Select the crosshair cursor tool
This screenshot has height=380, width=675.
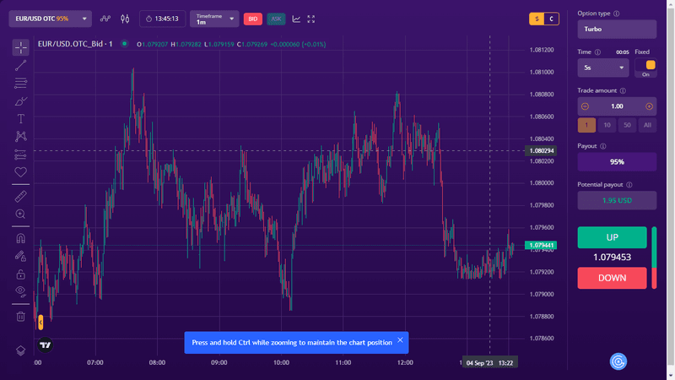pos(20,47)
